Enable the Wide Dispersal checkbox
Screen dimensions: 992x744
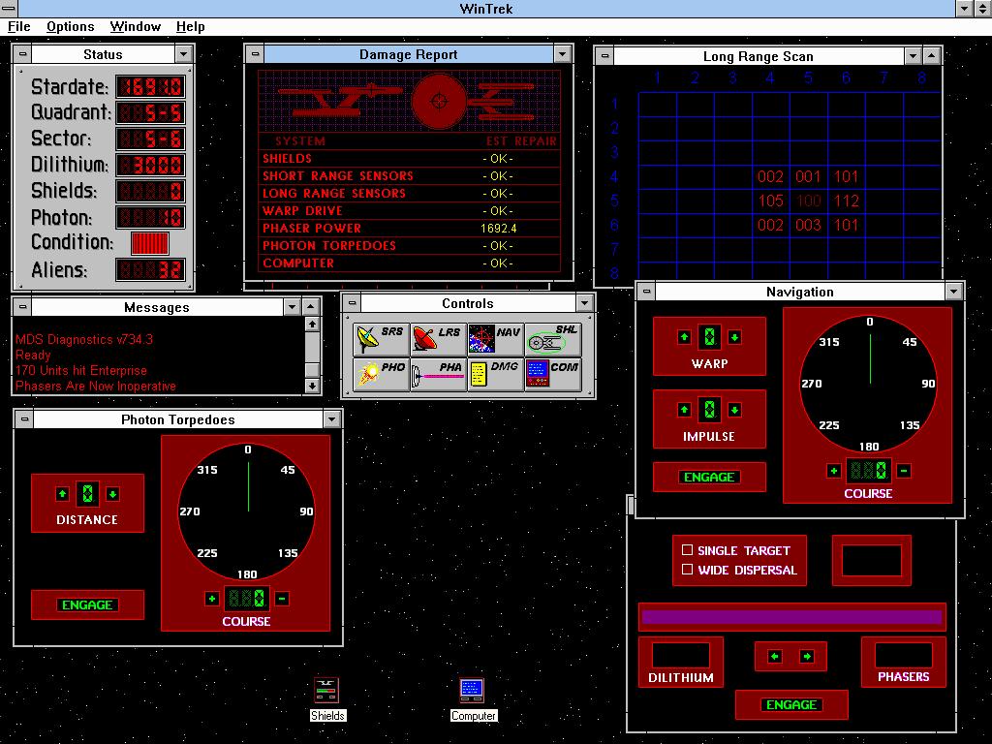point(688,570)
